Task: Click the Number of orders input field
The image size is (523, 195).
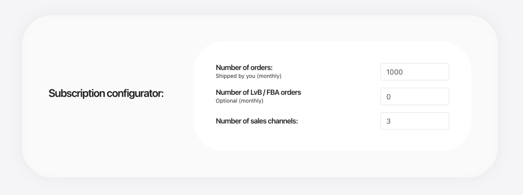Action: click(x=414, y=72)
